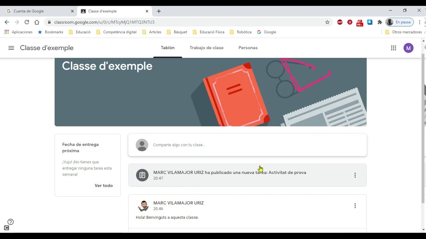Click the grey user avatar beside share box
This screenshot has width=426, height=239.
point(142,145)
